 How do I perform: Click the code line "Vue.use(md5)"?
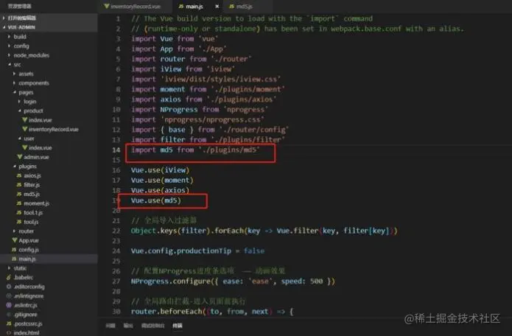pyautogui.click(x=155, y=200)
